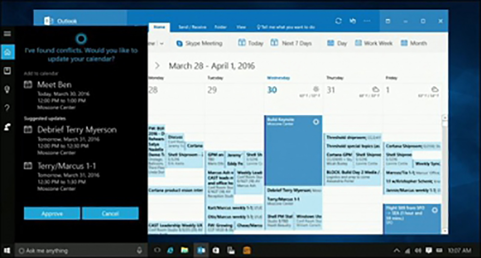This screenshot has width=481, height=258.
Task: Click the Outlook sync refresh icon
Action: [x=338, y=21]
